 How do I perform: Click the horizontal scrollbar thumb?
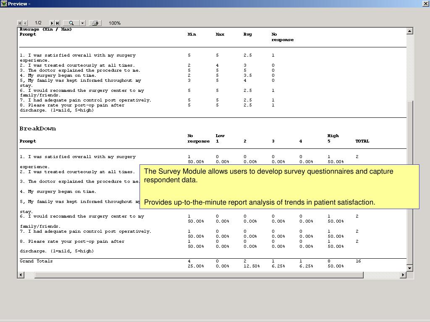(x=199, y=275)
